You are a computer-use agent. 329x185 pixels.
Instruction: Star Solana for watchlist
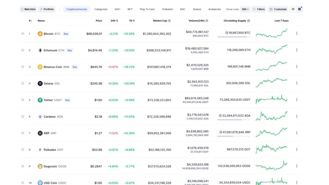pyautogui.click(x=23, y=83)
